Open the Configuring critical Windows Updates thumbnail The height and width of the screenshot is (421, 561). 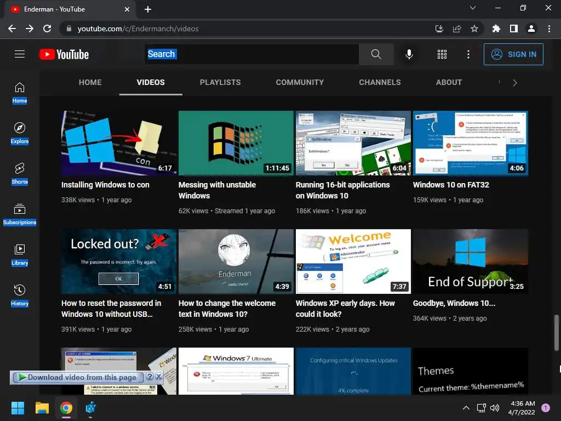[x=353, y=371]
